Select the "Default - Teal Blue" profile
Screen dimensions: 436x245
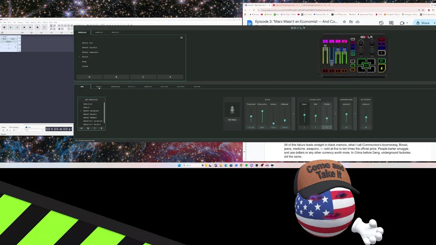pos(89,47)
